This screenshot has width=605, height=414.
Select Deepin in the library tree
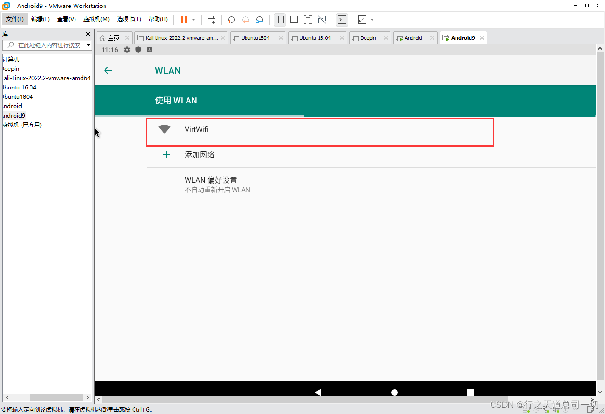[10, 69]
